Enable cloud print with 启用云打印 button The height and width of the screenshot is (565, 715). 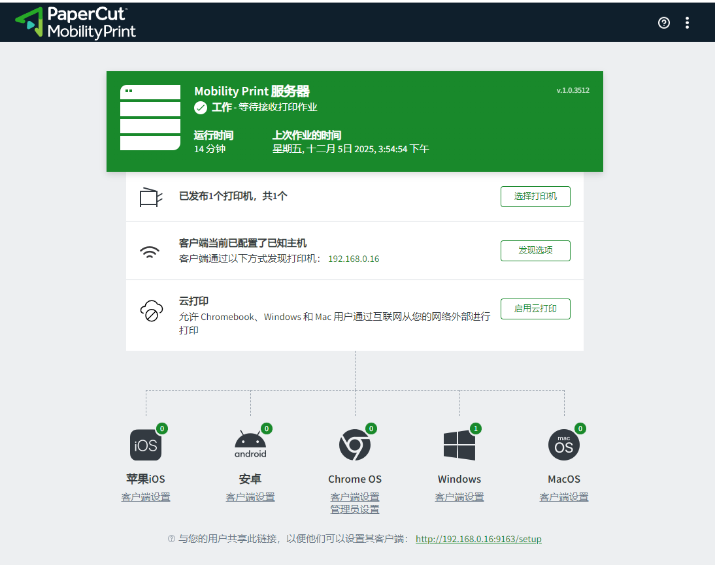[535, 309]
